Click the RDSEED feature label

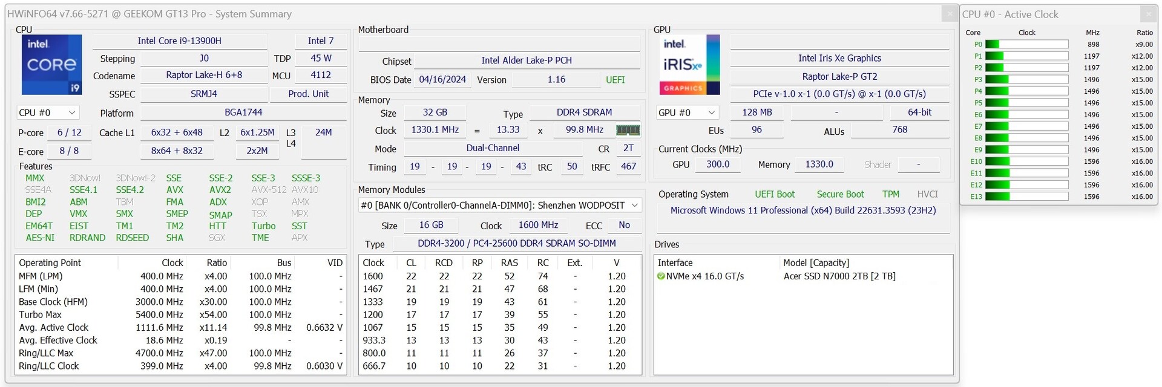pyautogui.click(x=133, y=238)
